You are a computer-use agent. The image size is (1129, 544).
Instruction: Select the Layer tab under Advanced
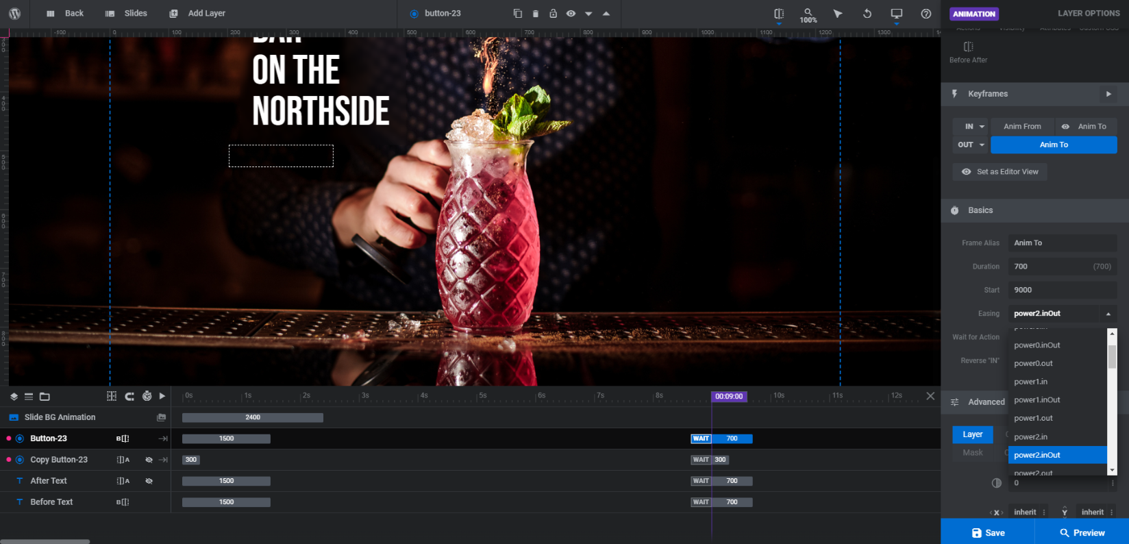point(973,434)
